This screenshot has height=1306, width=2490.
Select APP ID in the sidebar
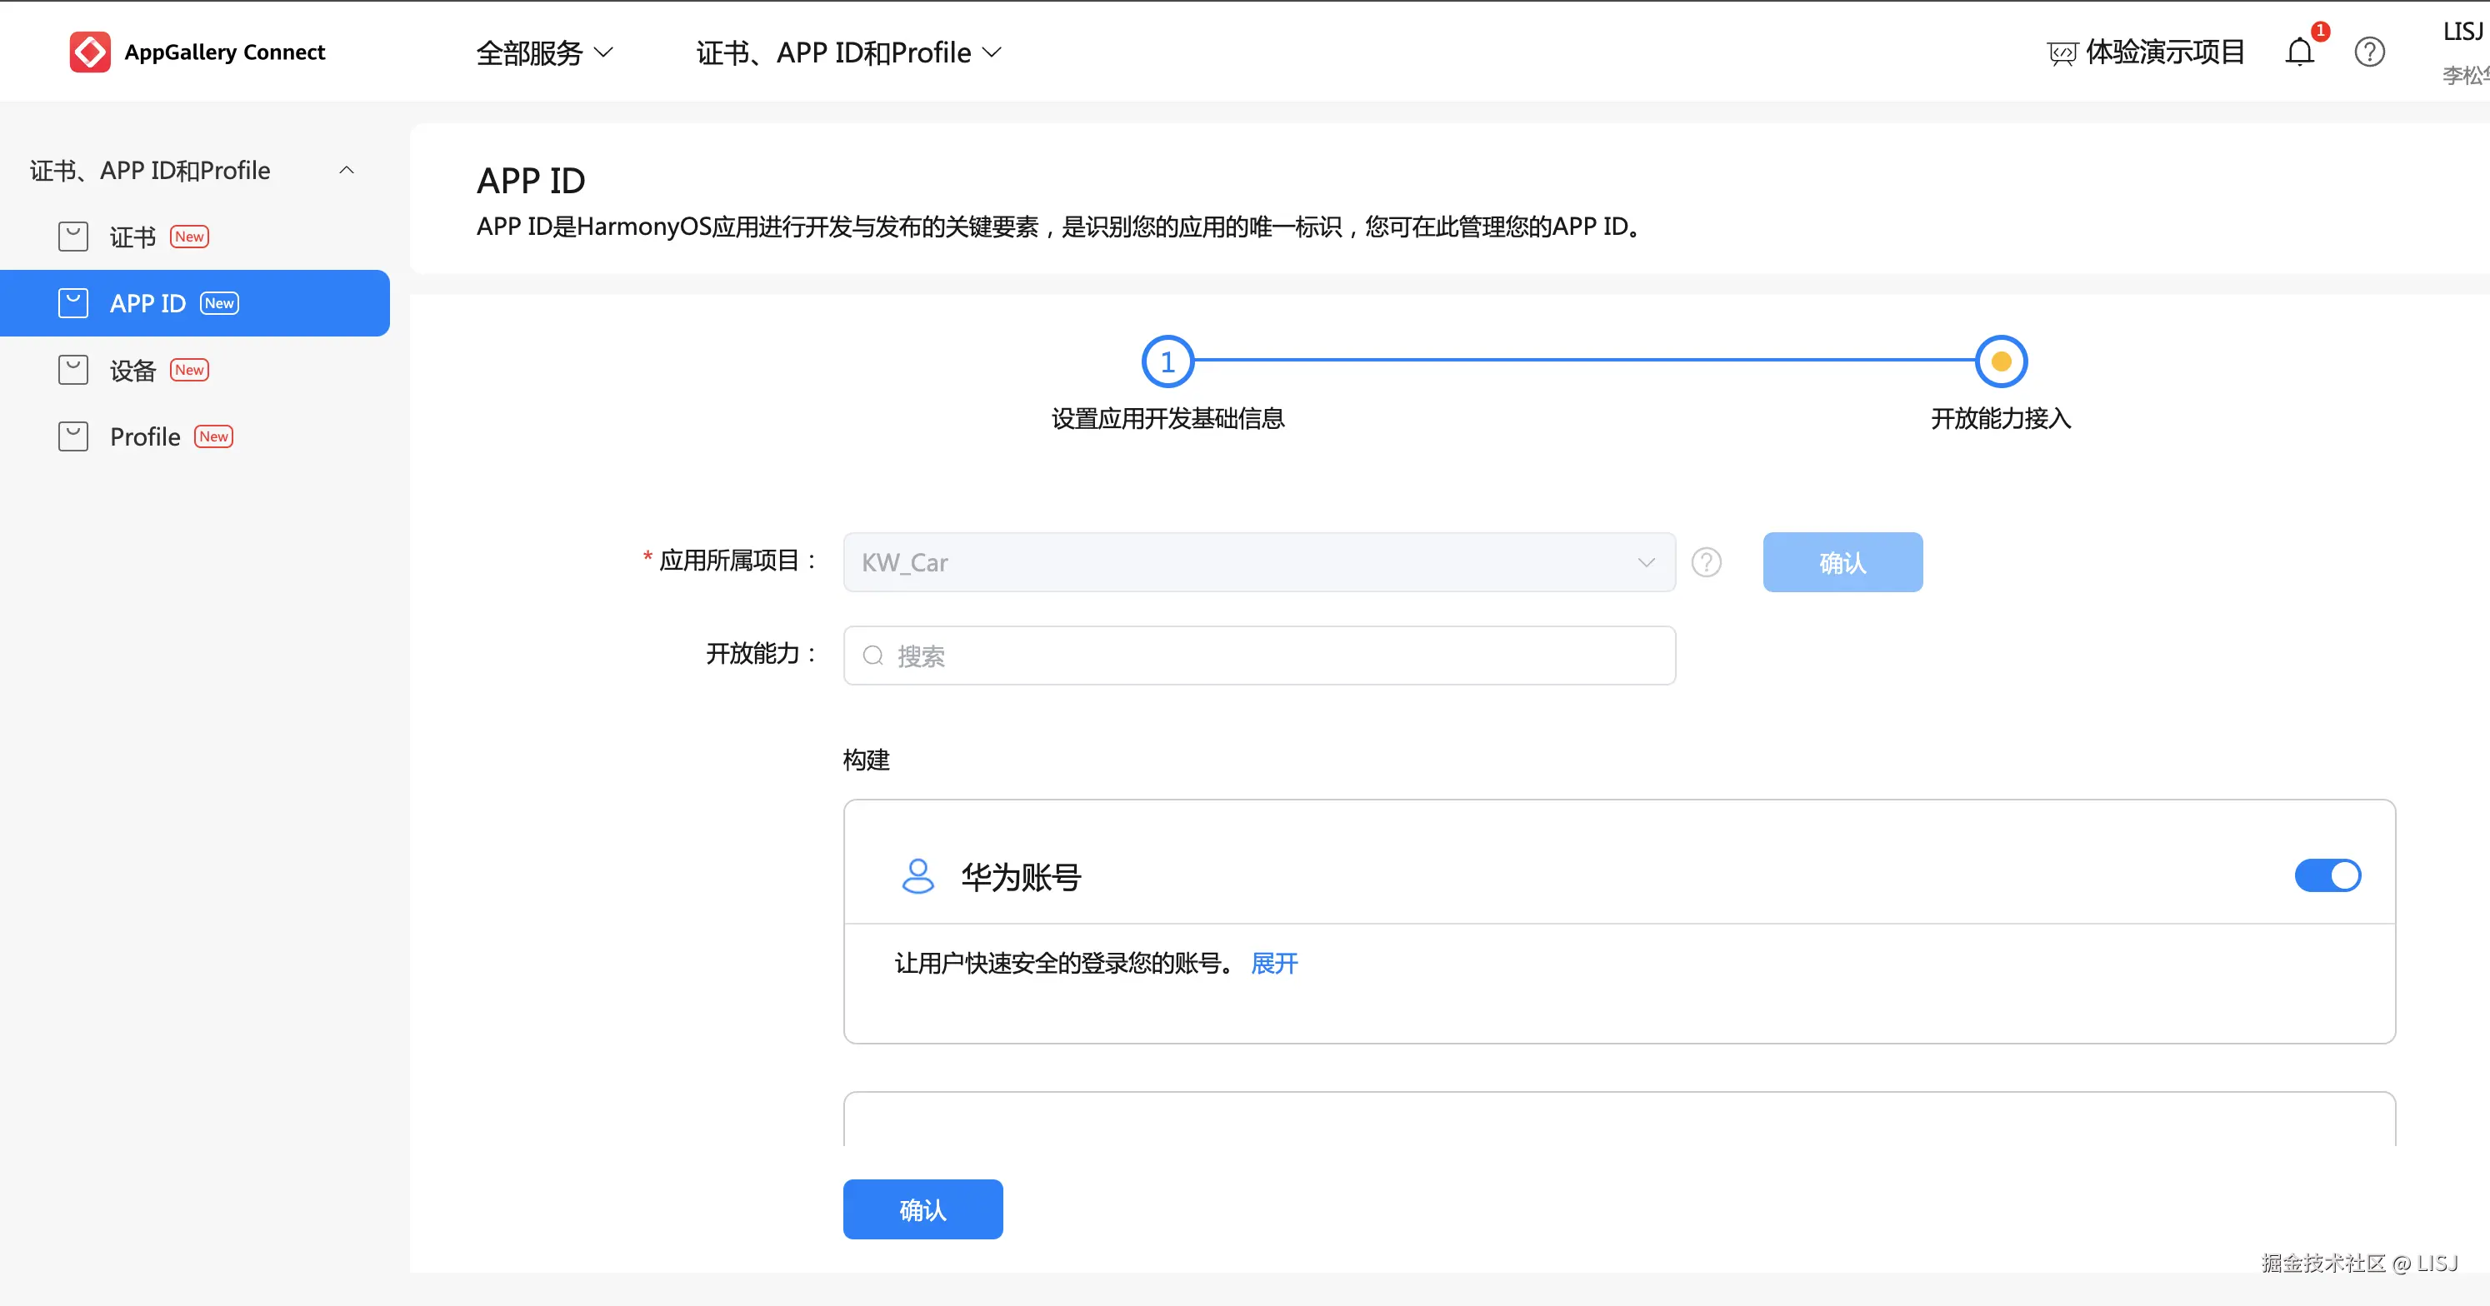click(147, 303)
